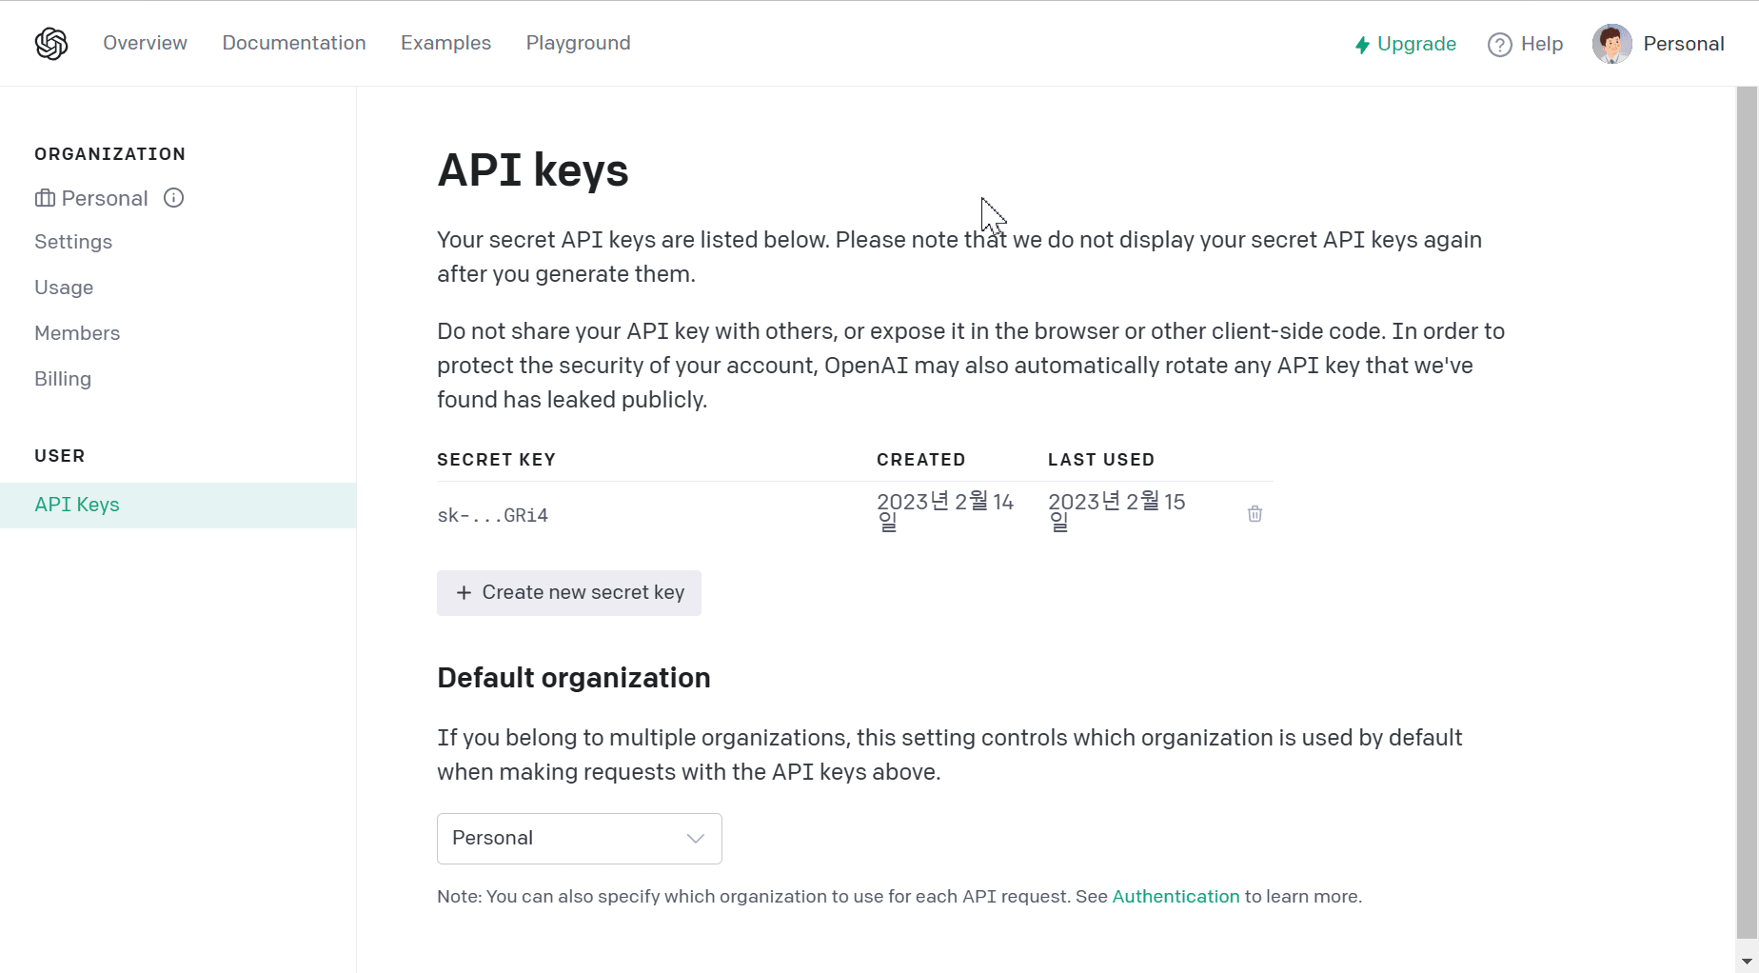The image size is (1759, 973).
Task: Click the page vertical scrollbar
Action: 1747,514
